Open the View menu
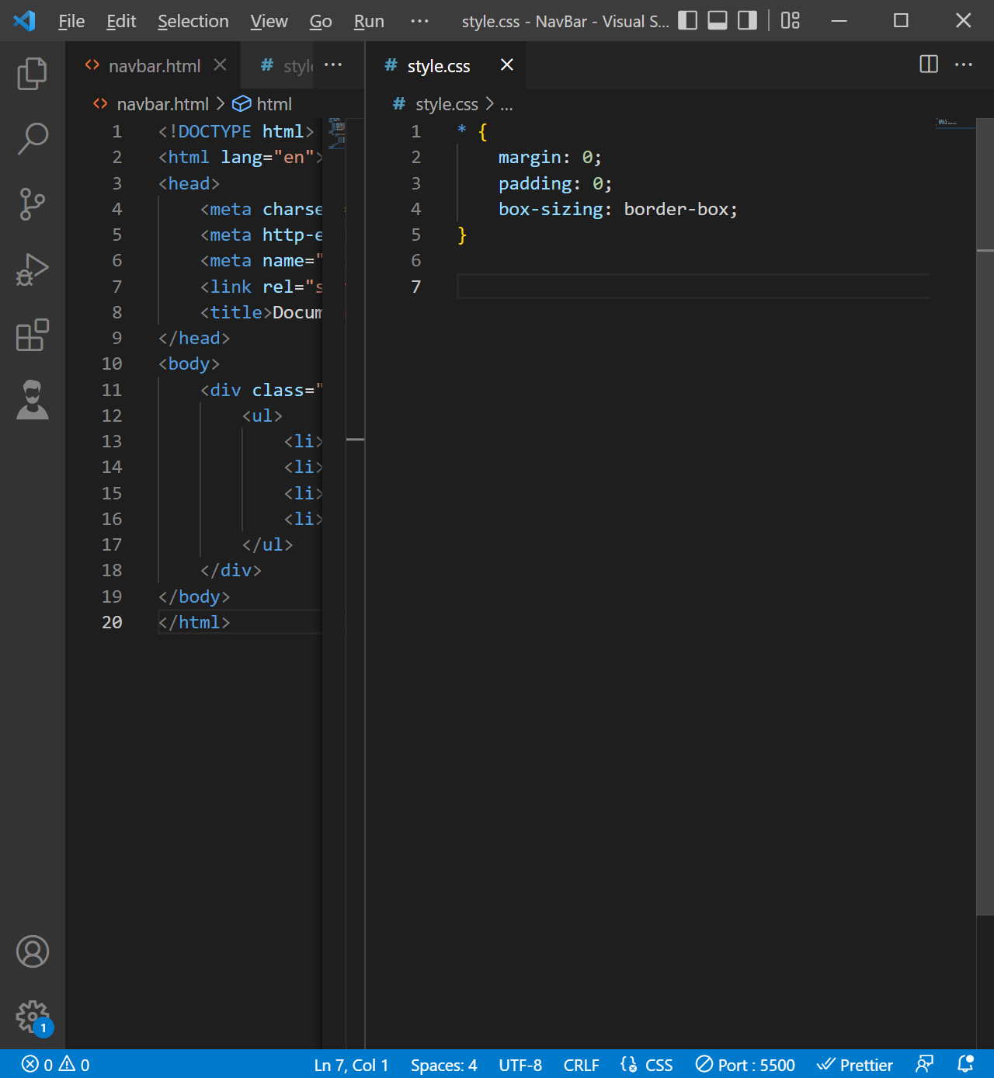 pyautogui.click(x=269, y=21)
